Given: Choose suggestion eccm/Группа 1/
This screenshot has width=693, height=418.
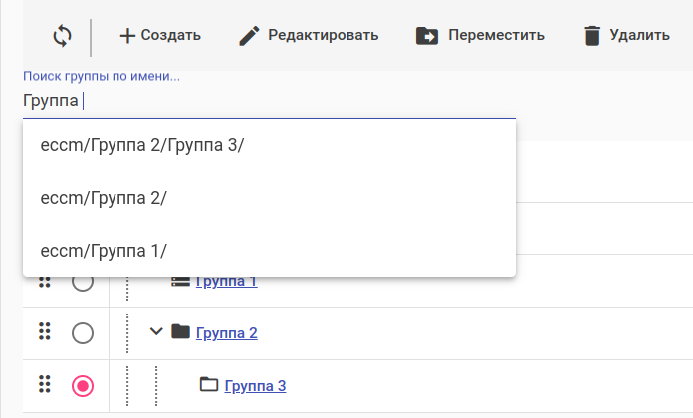Looking at the screenshot, I should [x=104, y=249].
